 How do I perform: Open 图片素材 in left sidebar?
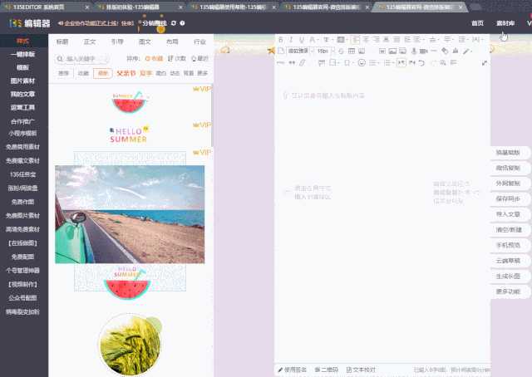[22, 81]
